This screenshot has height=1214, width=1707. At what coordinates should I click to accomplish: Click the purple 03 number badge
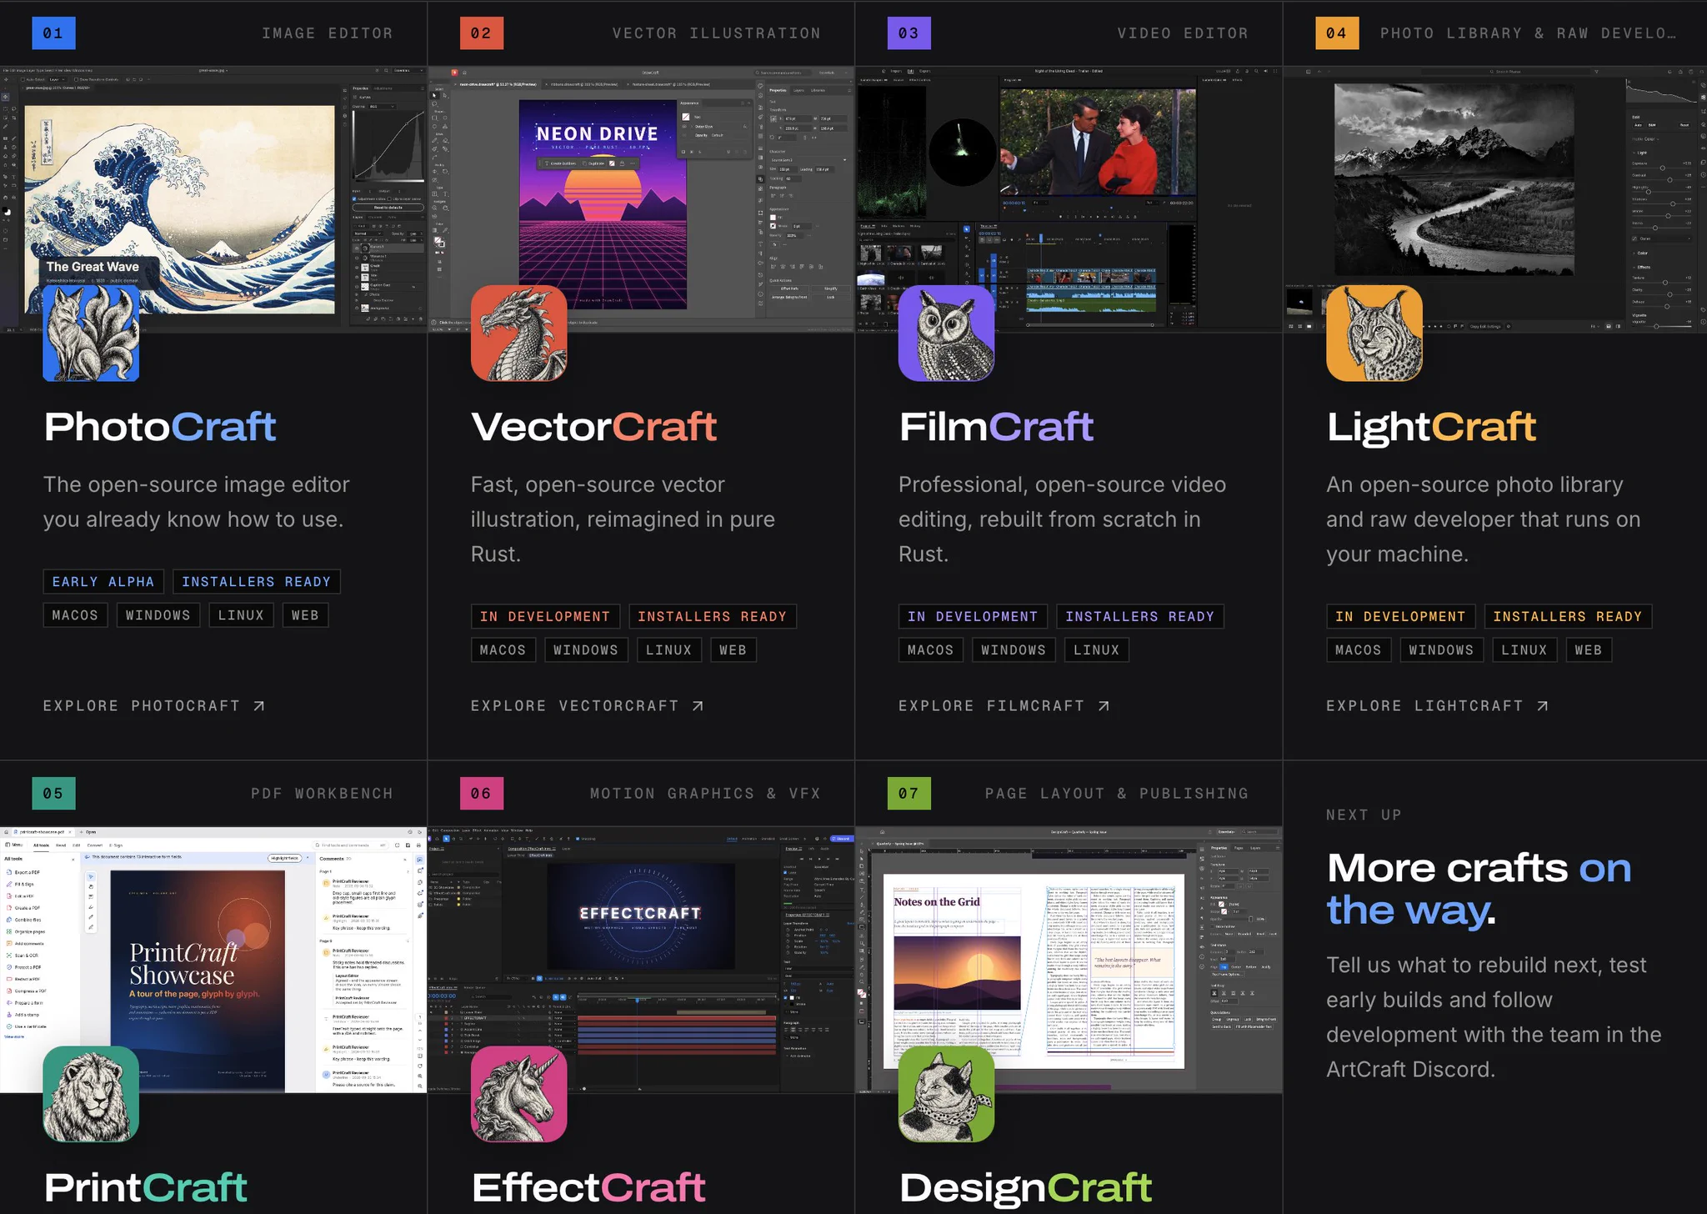click(909, 33)
